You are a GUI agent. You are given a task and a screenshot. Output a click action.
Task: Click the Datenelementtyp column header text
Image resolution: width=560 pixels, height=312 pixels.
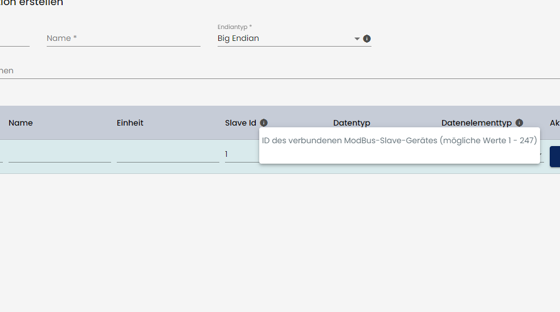pos(476,123)
